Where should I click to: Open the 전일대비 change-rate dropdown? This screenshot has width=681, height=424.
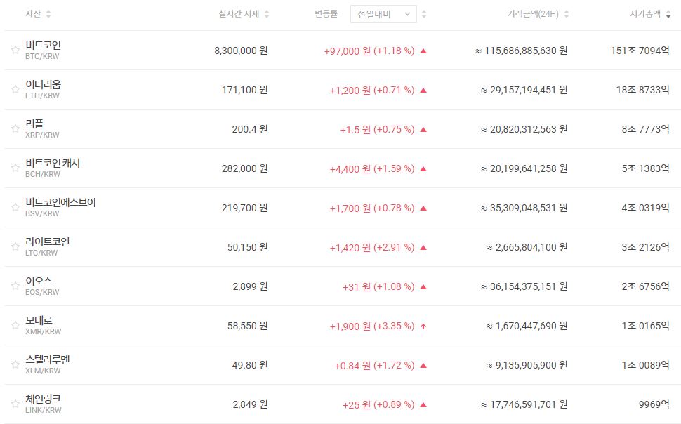pyautogui.click(x=383, y=14)
